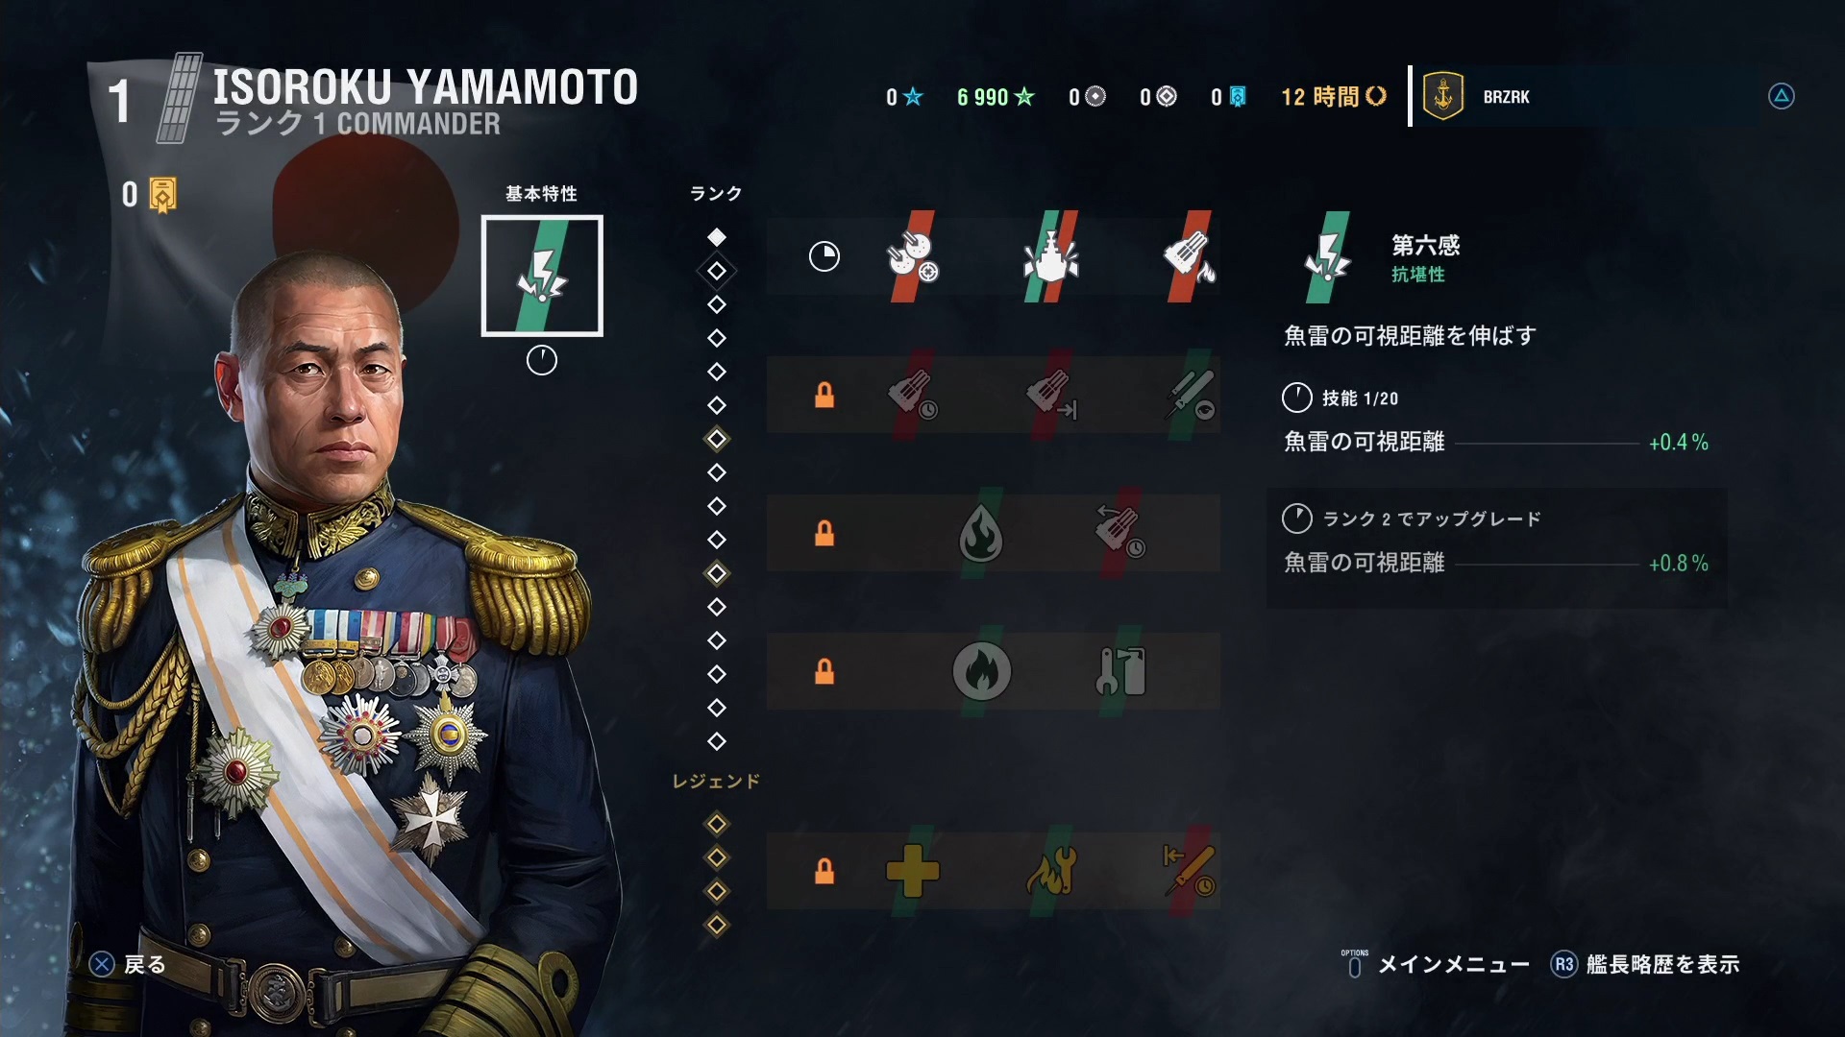Click the filled rank diamond at top
This screenshot has width=1845, height=1037.
click(x=717, y=237)
